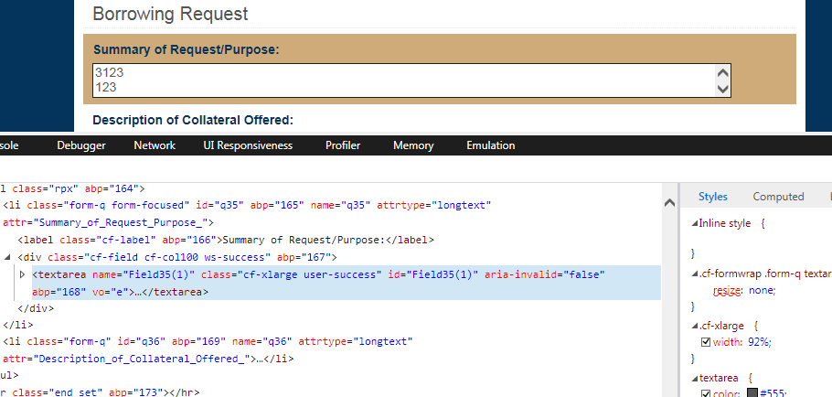This screenshot has width=832, height=397.
Task: Click the textarea scroll up arrow
Action: (722, 73)
